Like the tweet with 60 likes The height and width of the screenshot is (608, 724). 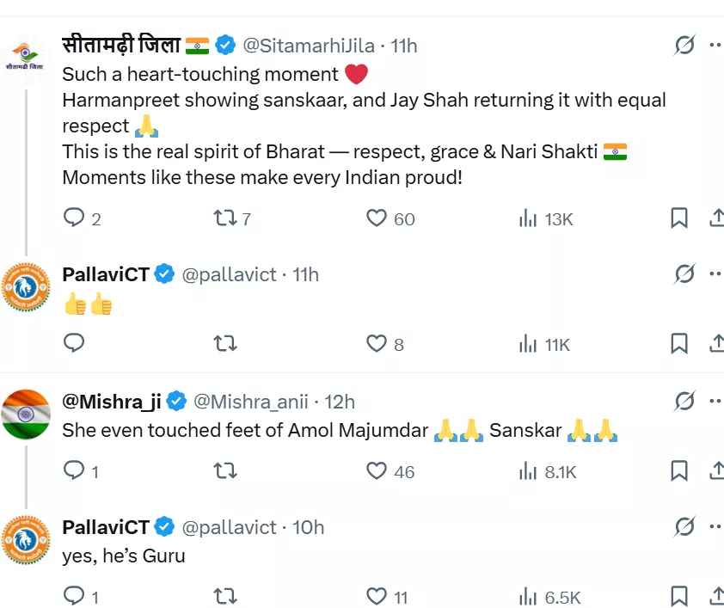(x=377, y=218)
